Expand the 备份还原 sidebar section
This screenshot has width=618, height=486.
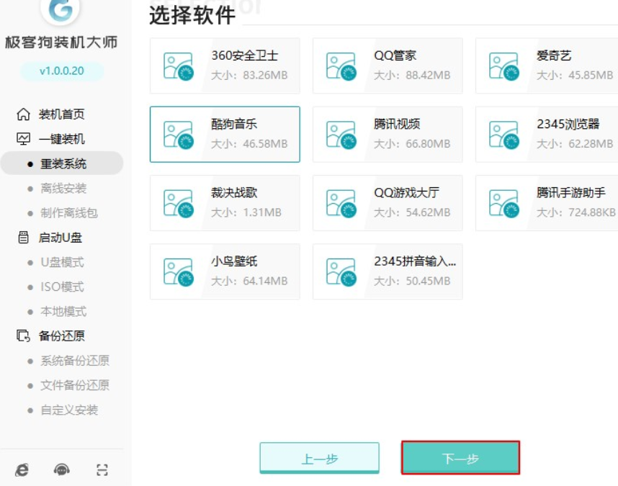[x=61, y=336]
